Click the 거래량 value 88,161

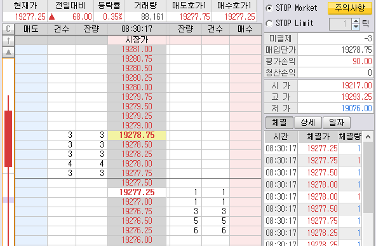152,17
